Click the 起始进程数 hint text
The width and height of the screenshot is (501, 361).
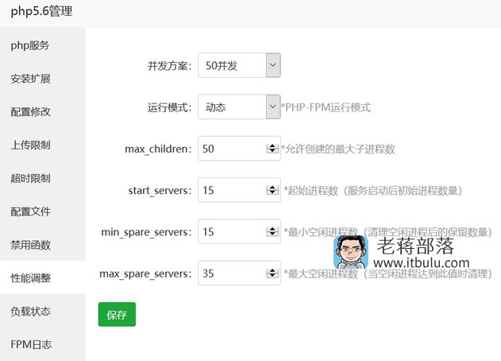(x=373, y=191)
